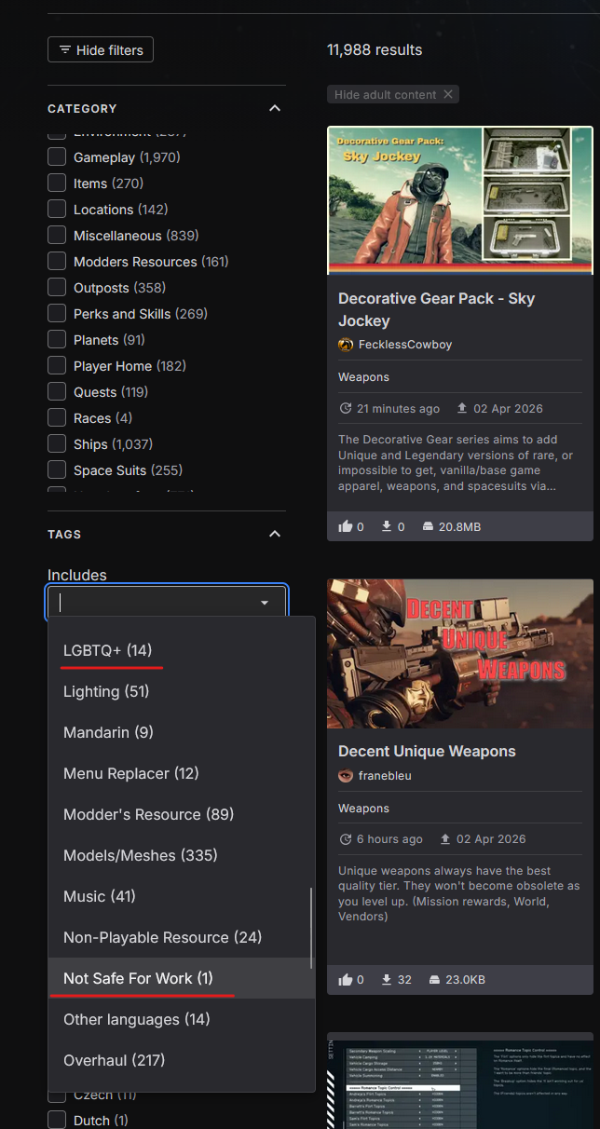Click franebleu avatar icon
Image resolution: width=600 pixels, height=1129 pixels.
click(x=346, y=776)
